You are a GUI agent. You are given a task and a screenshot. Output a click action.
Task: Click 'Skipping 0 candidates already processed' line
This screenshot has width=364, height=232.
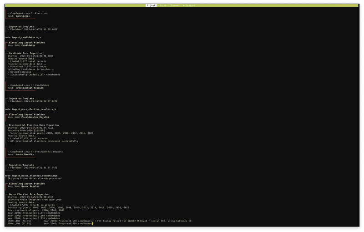point(35,178)
